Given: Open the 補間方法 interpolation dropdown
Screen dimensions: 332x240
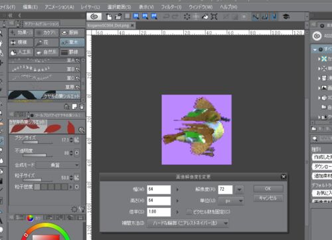Looking at the screenshot, I should [188, 223].
